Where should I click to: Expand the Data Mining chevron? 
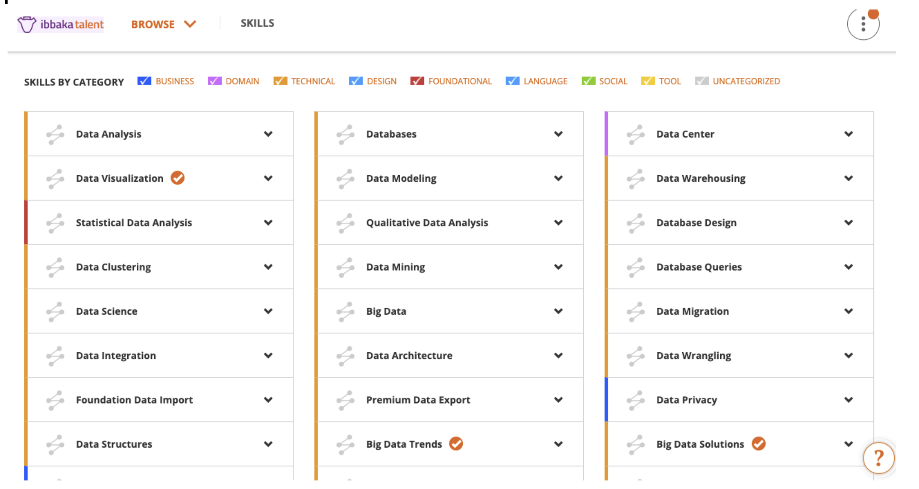pos(558,267)
